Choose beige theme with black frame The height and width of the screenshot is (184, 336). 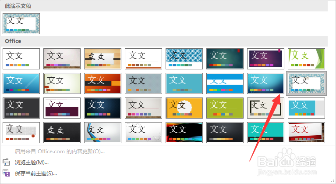(265, 108)
